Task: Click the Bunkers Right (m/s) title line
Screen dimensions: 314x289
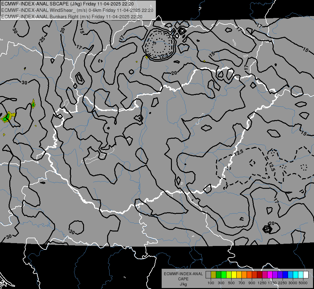Action: pos(72,17)
